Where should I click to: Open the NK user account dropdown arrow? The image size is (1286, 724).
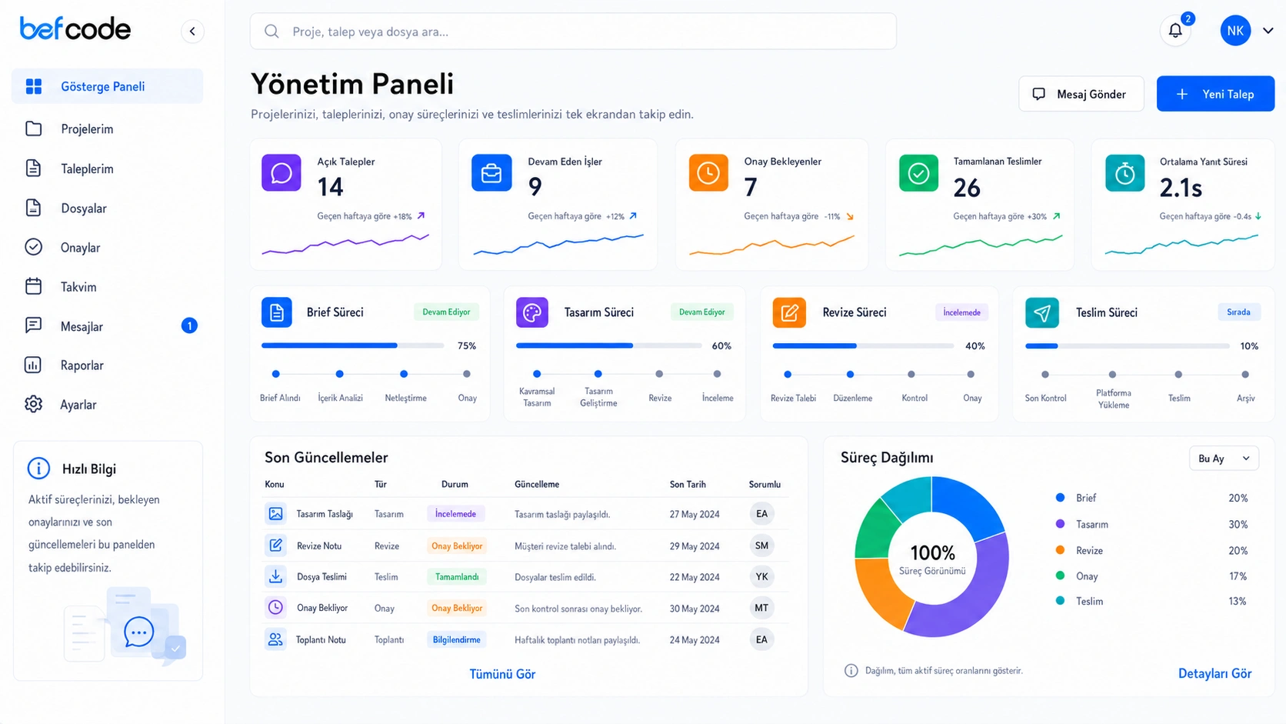1268,31
